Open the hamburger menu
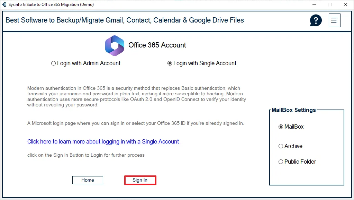This screenshot has width=354, height=200. coord(334,20)
